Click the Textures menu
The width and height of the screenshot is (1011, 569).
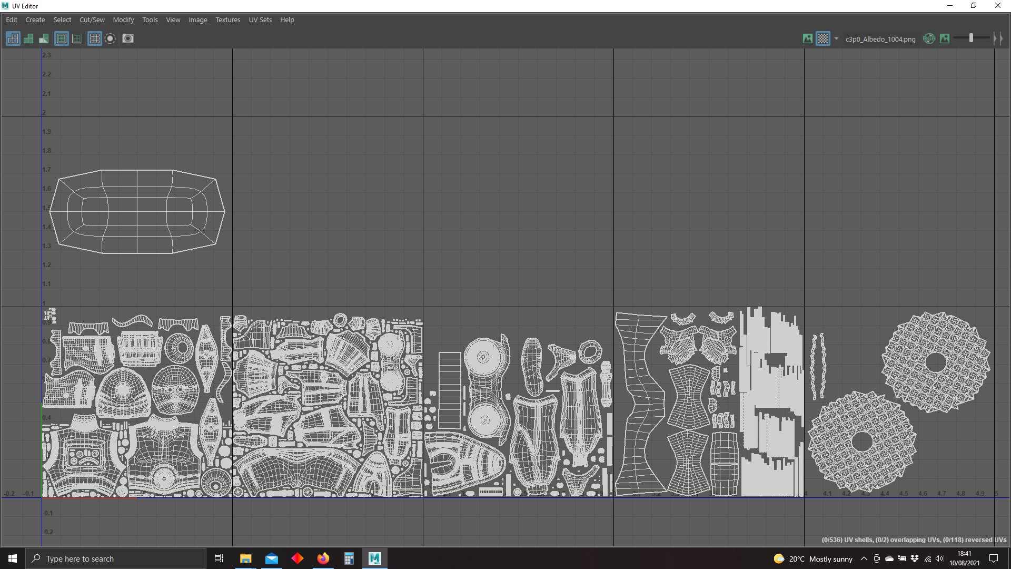pos(227,19)
